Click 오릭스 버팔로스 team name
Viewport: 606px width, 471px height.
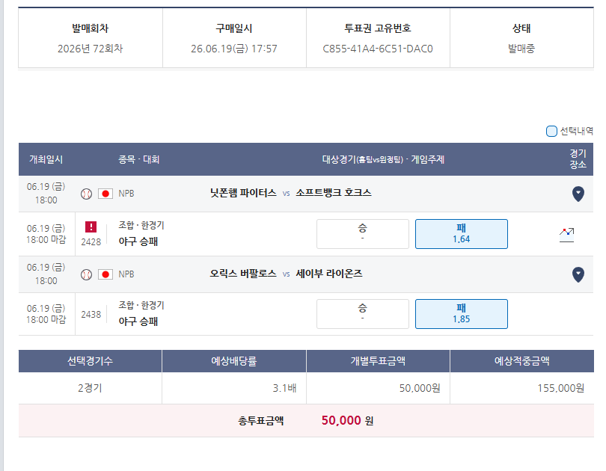tap(243, 274)
